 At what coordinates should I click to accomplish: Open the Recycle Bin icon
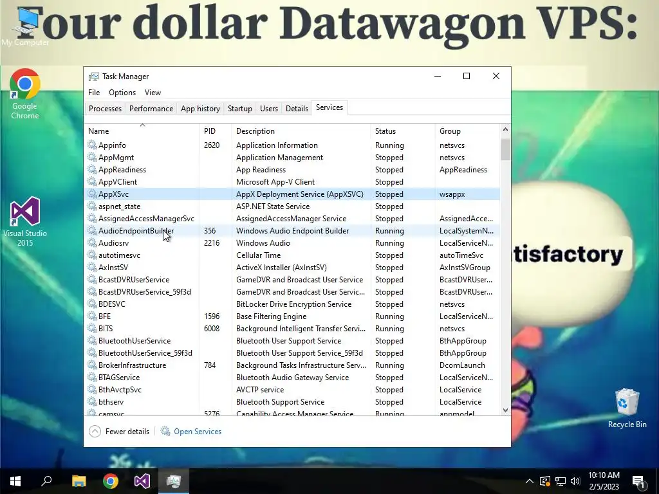click(627, 408)
